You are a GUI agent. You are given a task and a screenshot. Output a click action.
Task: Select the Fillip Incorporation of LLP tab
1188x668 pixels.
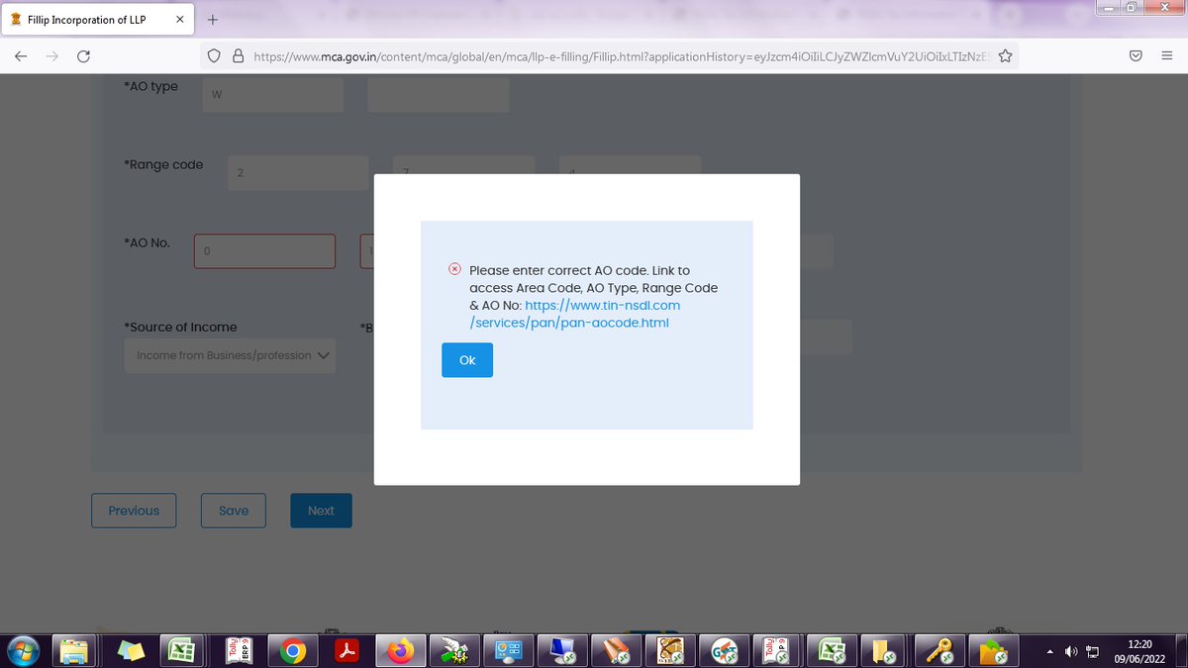99,20
